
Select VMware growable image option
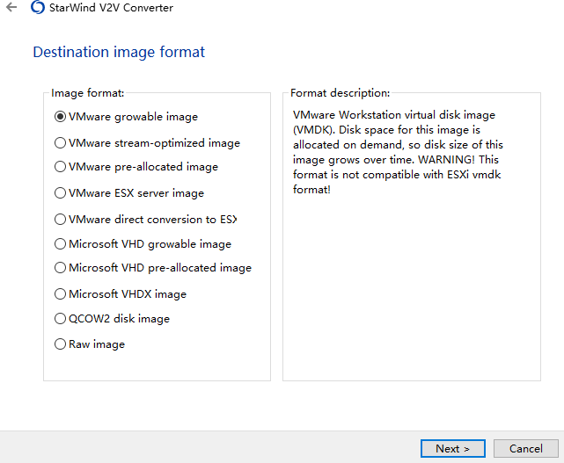pos(126,117)
